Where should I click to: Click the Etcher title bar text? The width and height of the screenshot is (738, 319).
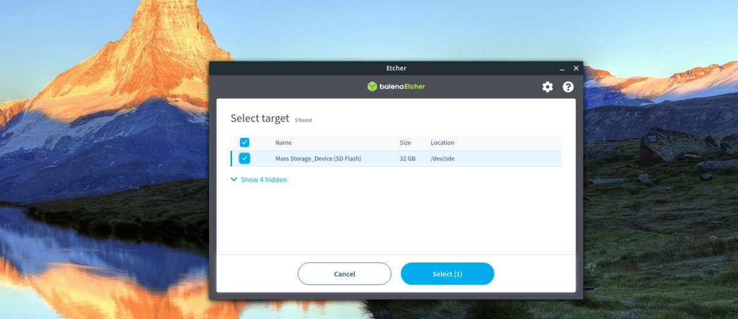tap(396, 68)
